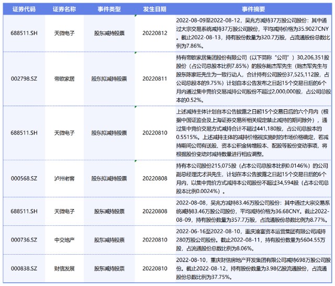
Task: Click summary mentioning 重庆财信房地产开发集团
Action: (253, 269)
